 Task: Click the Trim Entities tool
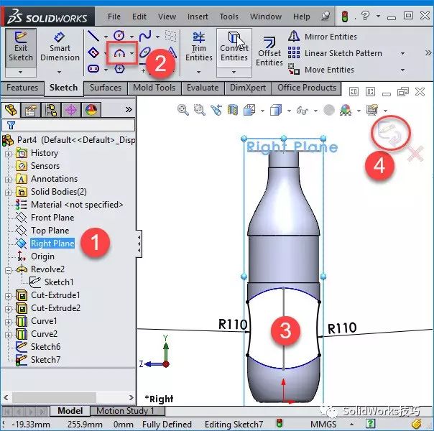click(x=199, y=47)
